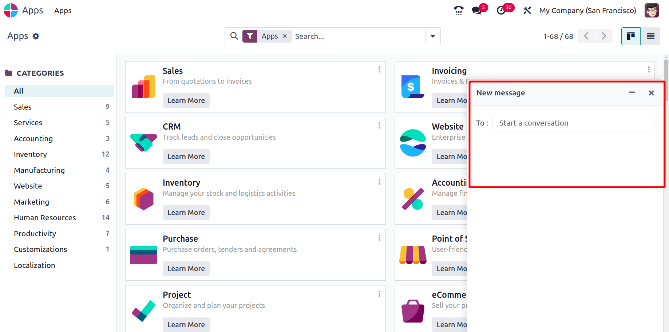Click the filter funnel icon

[x=250, y=36]
